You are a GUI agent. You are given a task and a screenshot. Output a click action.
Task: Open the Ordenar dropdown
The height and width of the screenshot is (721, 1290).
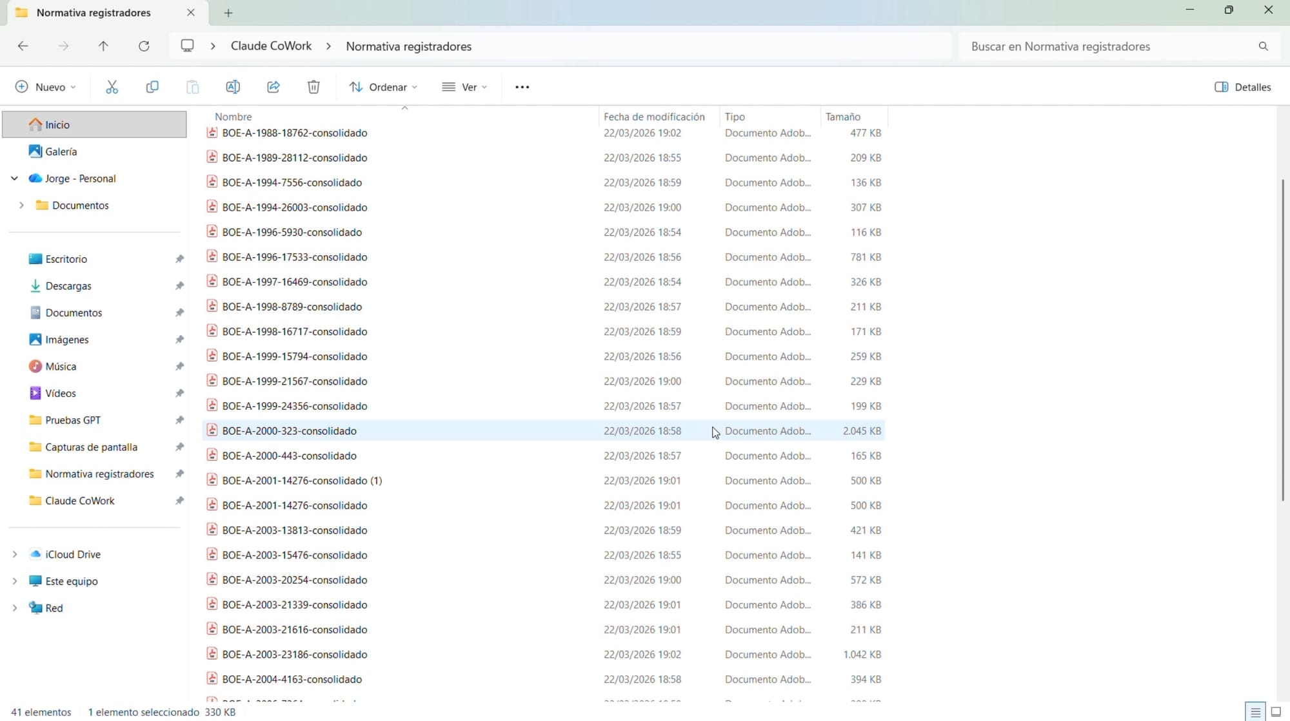click(383, 87)
